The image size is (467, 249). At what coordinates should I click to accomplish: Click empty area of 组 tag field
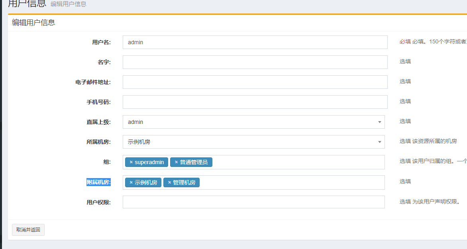[298, 162]
